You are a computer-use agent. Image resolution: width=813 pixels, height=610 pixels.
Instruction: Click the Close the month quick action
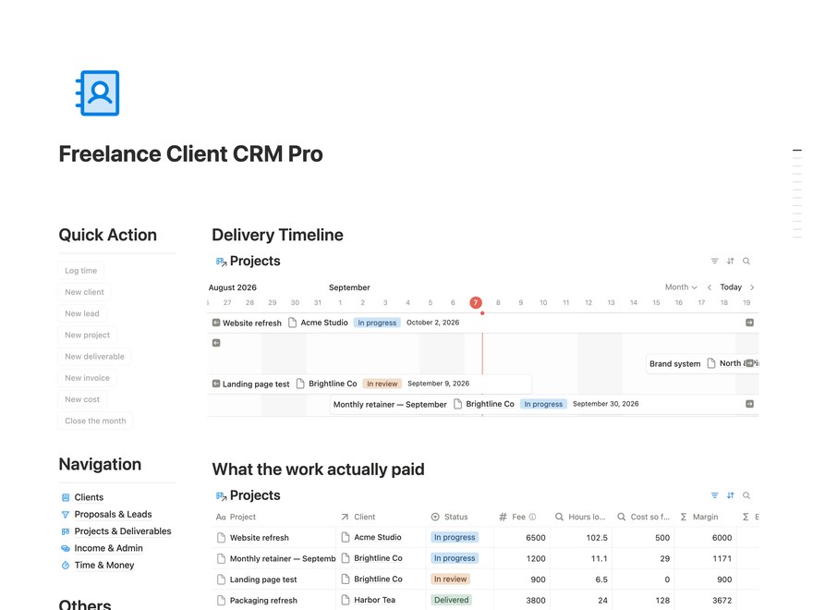95,421
